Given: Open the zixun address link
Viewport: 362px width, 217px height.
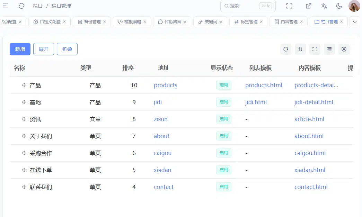Looking at the screenshot, I should coord(161,119).
